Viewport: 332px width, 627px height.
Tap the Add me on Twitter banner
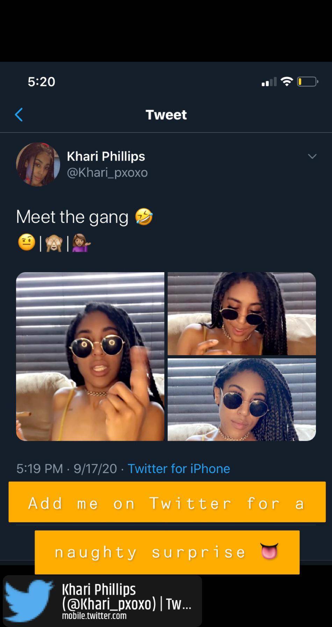(x=167, y=502)
